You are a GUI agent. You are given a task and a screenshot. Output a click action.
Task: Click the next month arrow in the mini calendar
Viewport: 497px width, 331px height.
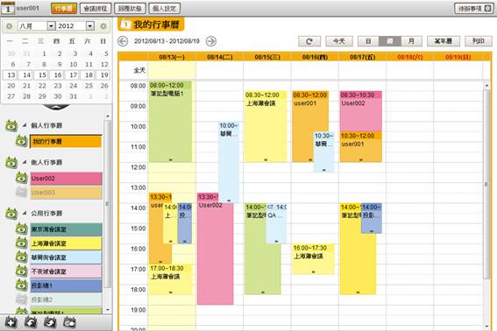[x=103, y=26]
